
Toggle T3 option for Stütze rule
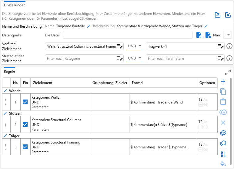[x=200, y=122]
